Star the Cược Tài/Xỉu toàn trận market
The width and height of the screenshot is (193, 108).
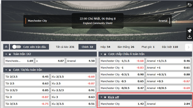tap(10, 70)
